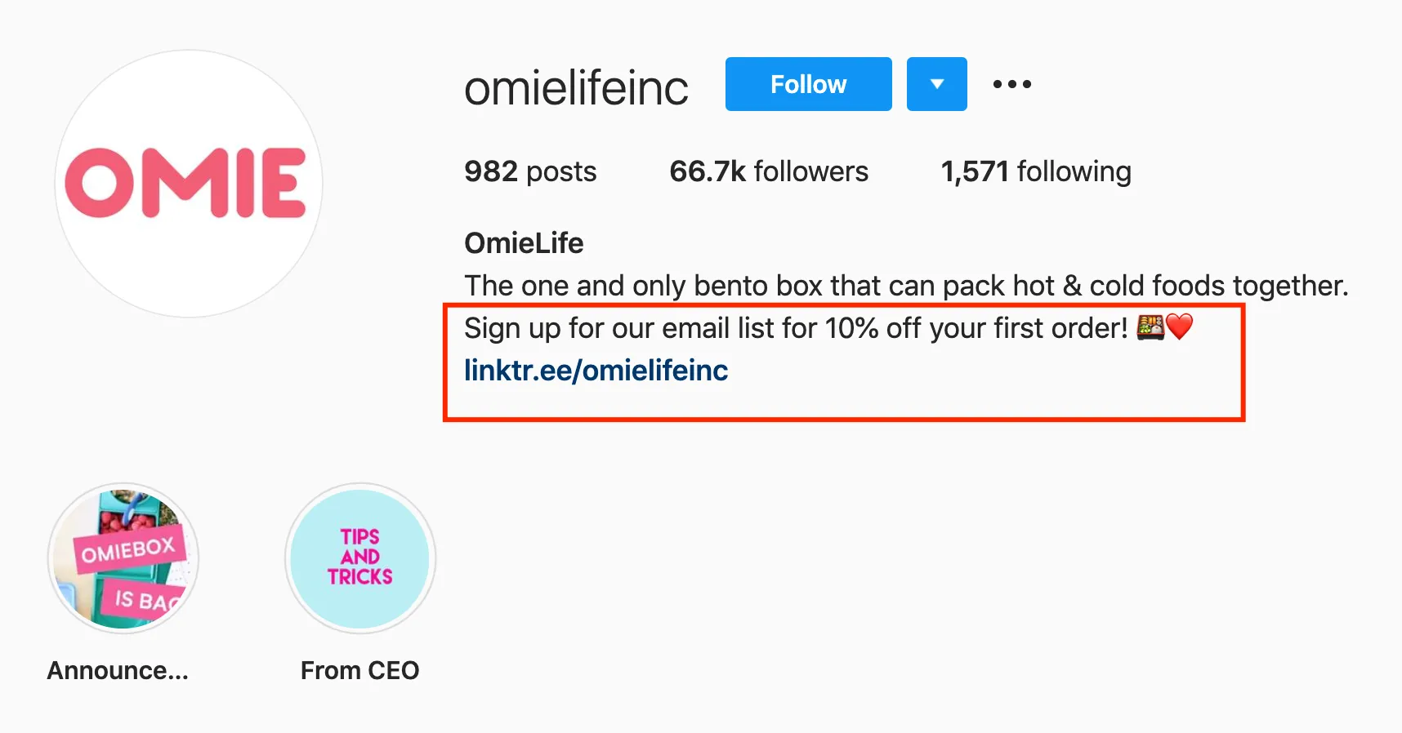Screen dimensions: 1402x733
Task: Open the Announcements story highlight circle
Action: click(x=123, y=558)
